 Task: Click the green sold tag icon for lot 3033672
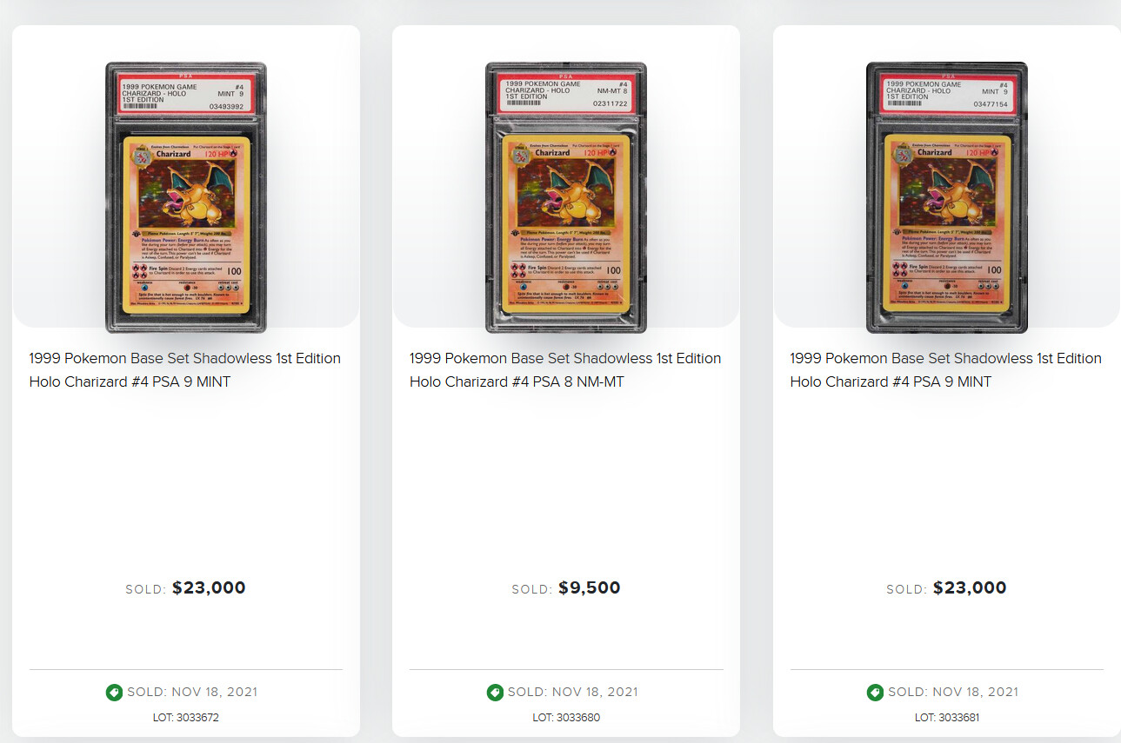114,693
